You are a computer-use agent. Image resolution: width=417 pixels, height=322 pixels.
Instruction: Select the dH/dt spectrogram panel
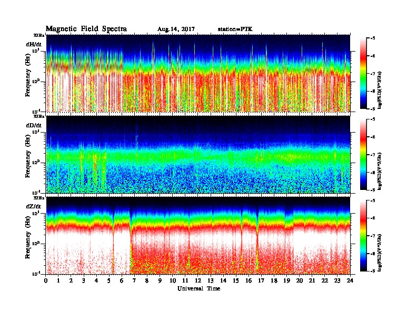pos(198,73)
